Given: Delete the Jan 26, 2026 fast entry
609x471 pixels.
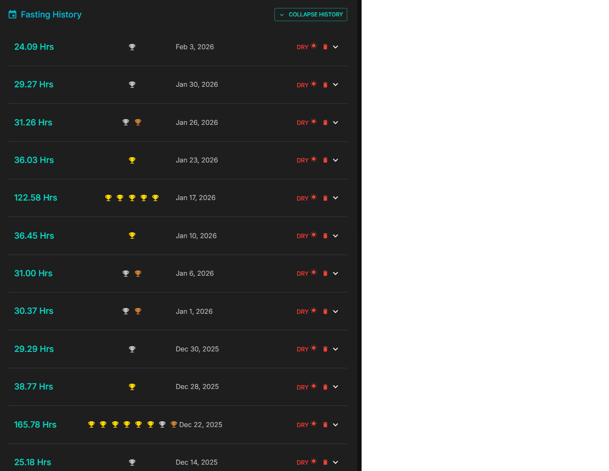Looking at the screenshot, I should coord(325,123).
